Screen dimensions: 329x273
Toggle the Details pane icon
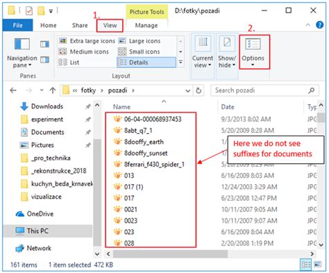coord(44,60)
